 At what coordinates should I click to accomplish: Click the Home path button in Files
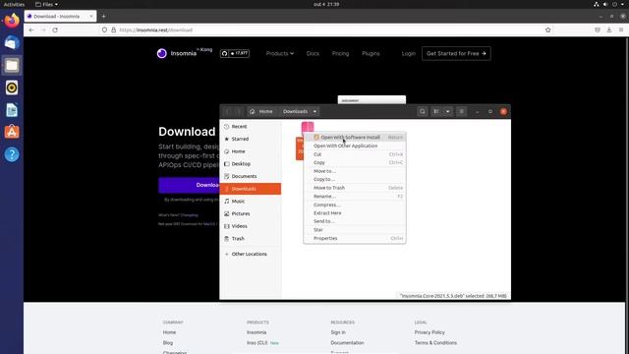coord(261,111)
